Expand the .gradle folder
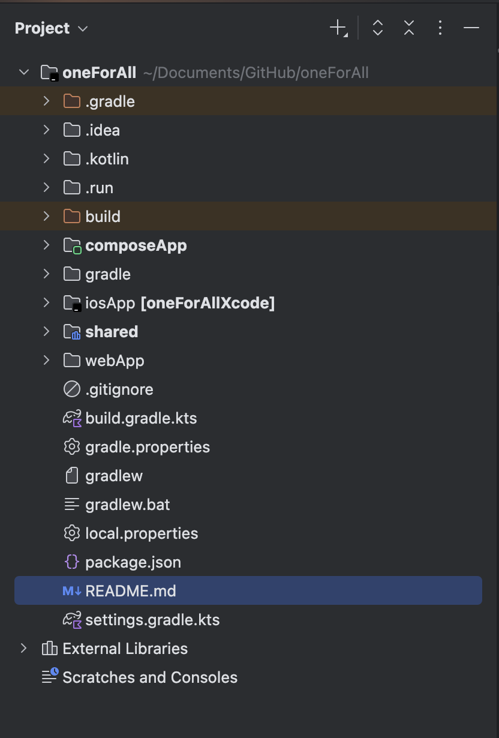 point(46,101)
